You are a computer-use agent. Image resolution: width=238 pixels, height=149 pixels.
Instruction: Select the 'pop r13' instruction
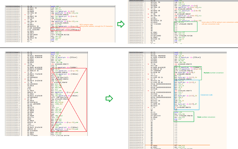click(178, 119)
